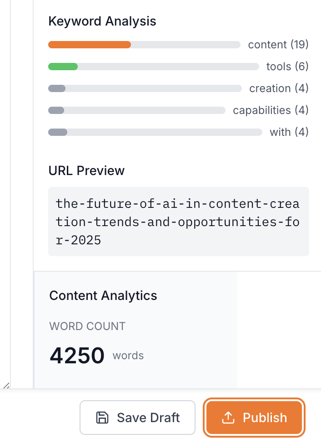Click the content (19) keyword label
This screenshot has width=321, height=444.
tap(278, 44)
